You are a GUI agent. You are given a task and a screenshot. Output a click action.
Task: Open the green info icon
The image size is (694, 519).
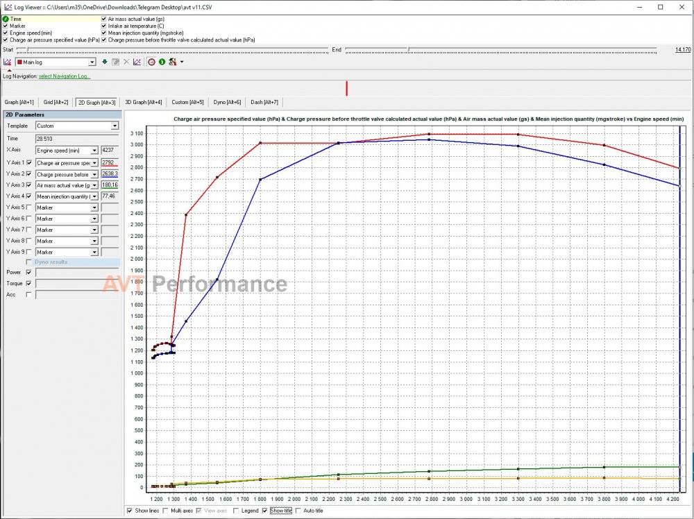[162, 62]
